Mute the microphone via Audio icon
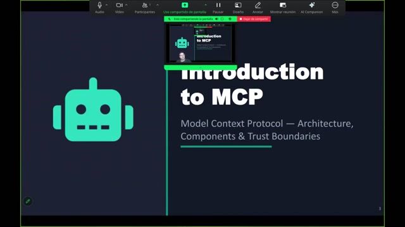 point(99,5)
